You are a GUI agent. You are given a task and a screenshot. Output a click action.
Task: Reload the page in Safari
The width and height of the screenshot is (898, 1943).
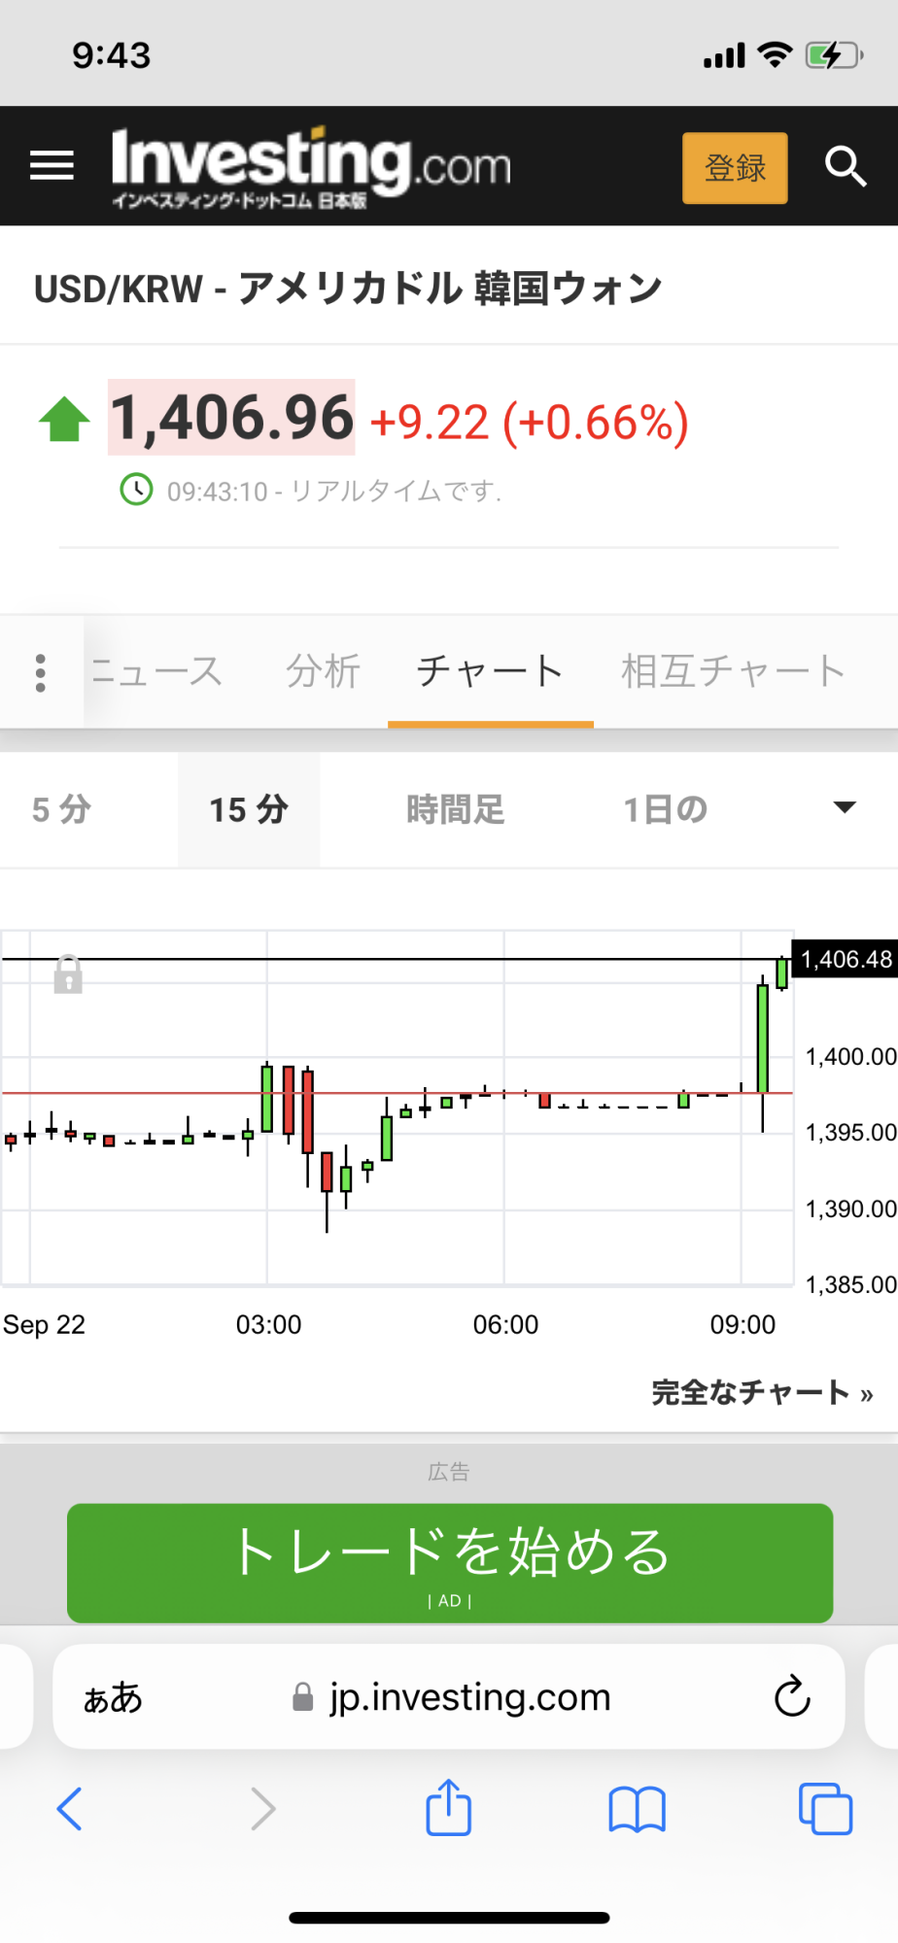click(792, 1697)
